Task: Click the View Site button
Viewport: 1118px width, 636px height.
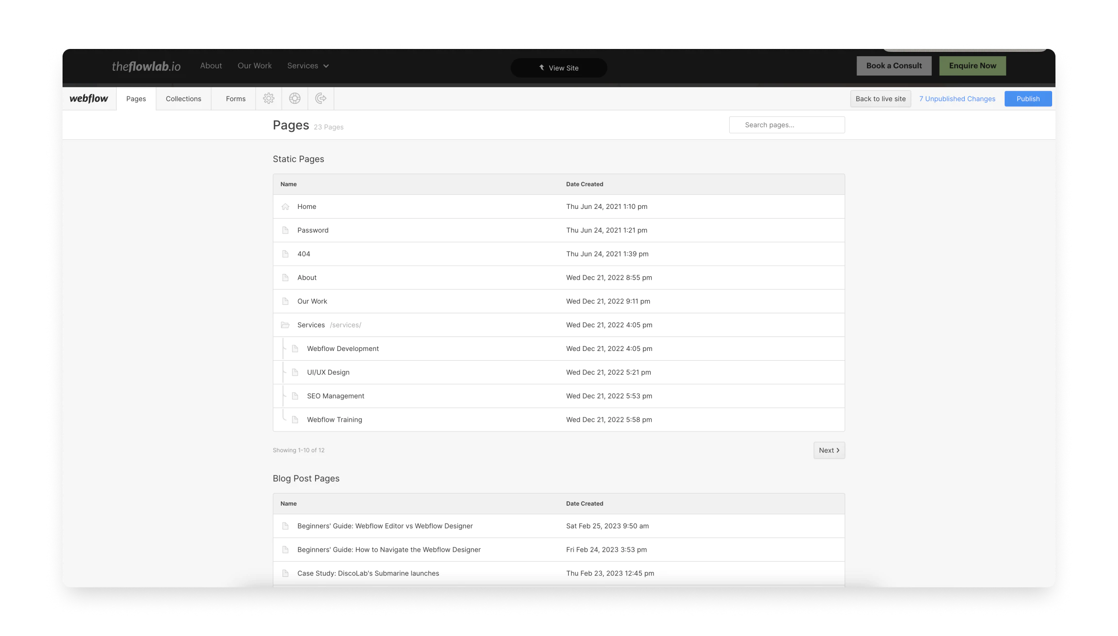Action: [x=559, y=68]
